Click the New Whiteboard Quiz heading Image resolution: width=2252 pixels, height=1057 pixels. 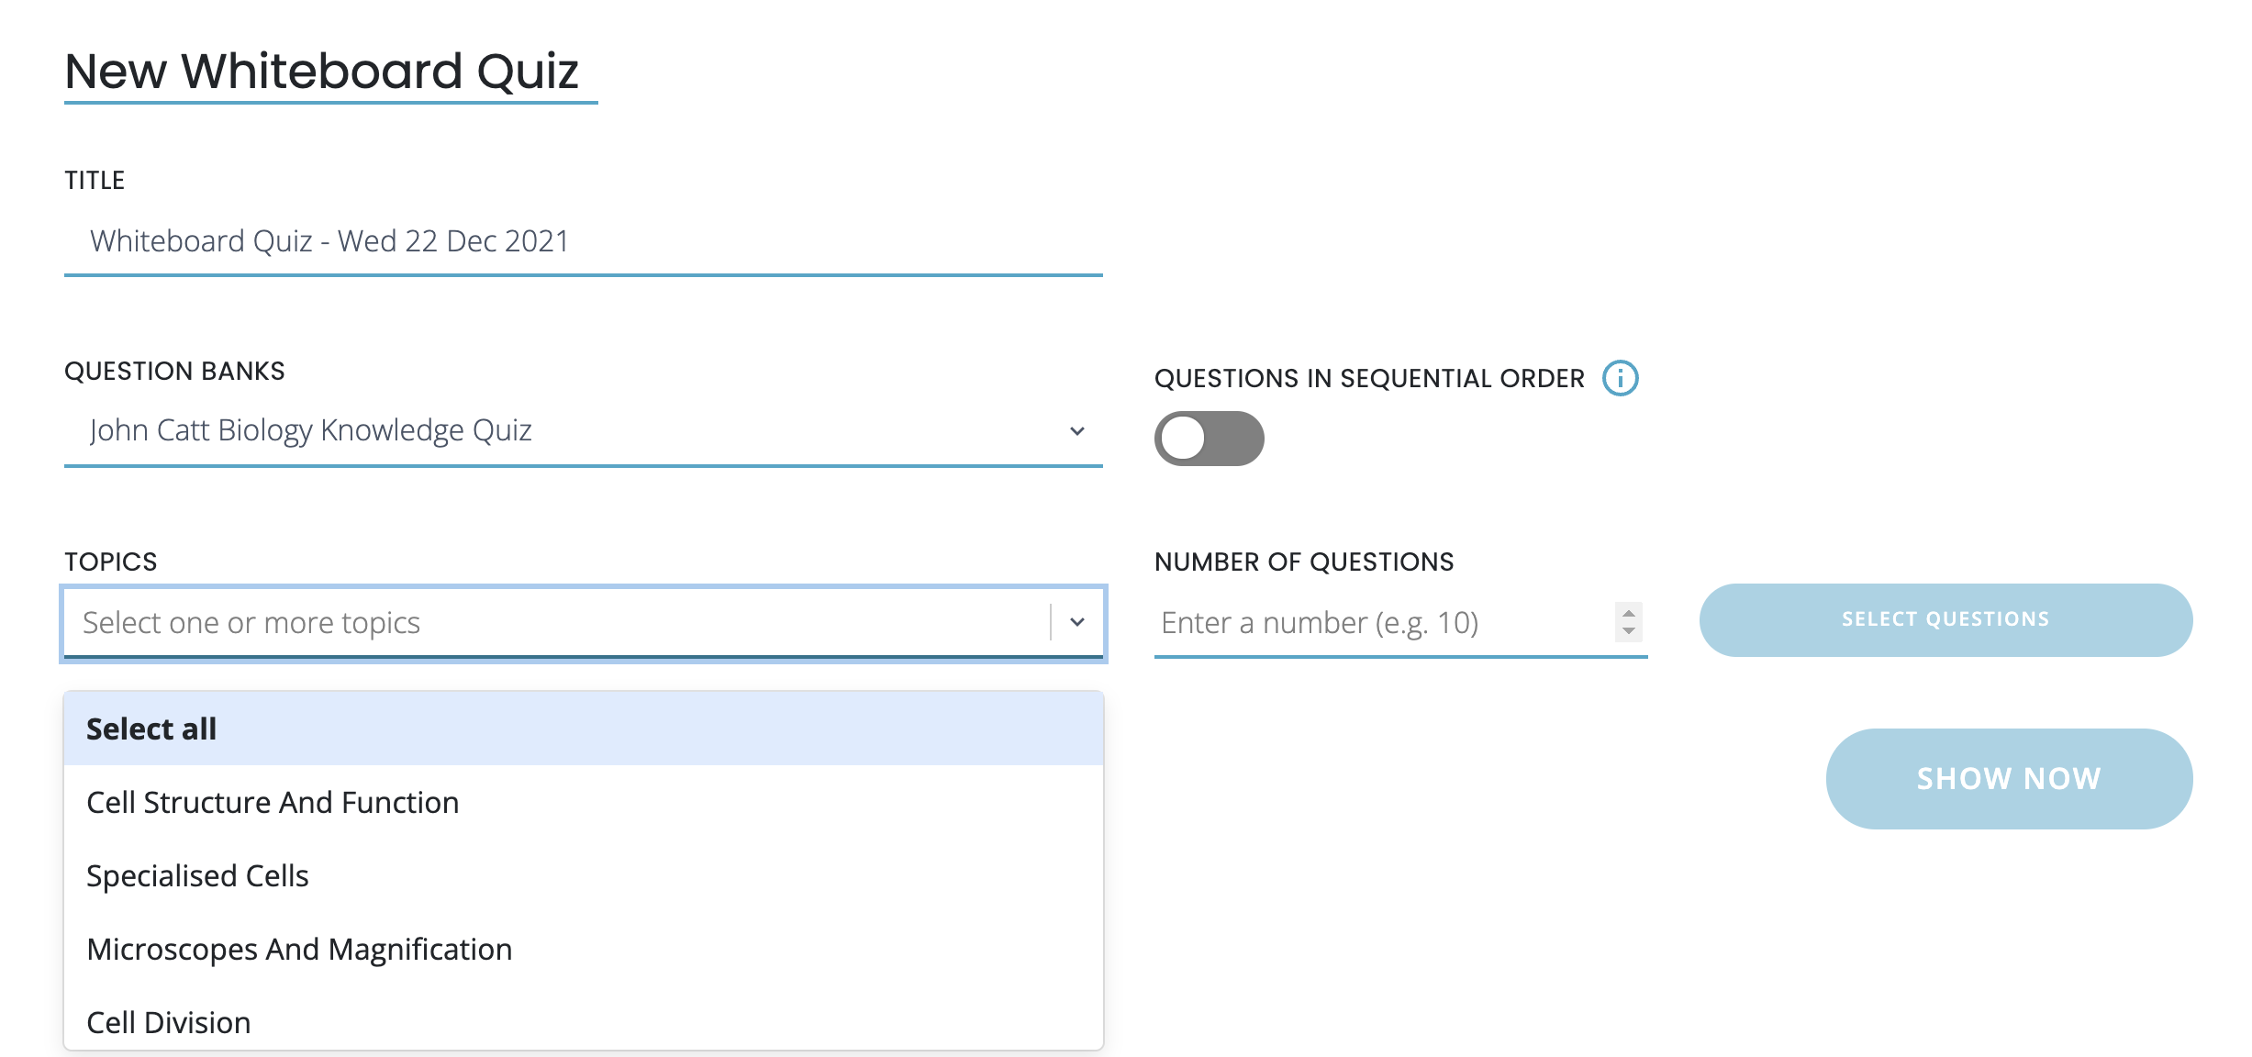[322, 71]
